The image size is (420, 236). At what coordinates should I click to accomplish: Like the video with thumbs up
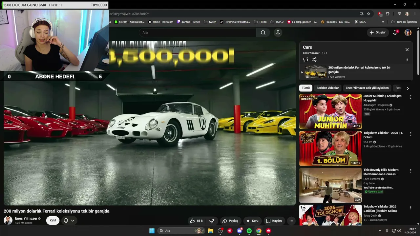[x=197, y=221]
